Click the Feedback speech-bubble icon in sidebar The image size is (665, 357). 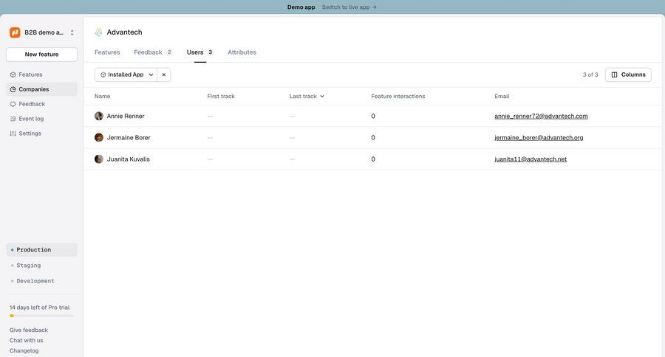(13, 104)
